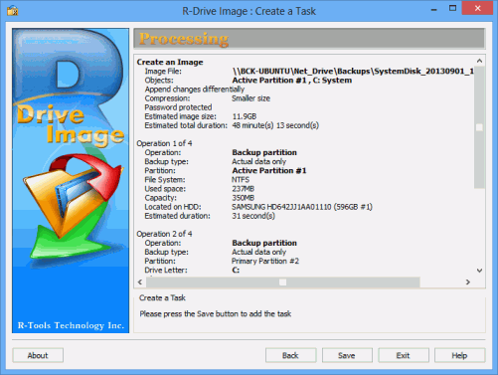This screenshot has height=375, width=498.
Task: Select the "Create an Image" heading text
Action: 170,63
